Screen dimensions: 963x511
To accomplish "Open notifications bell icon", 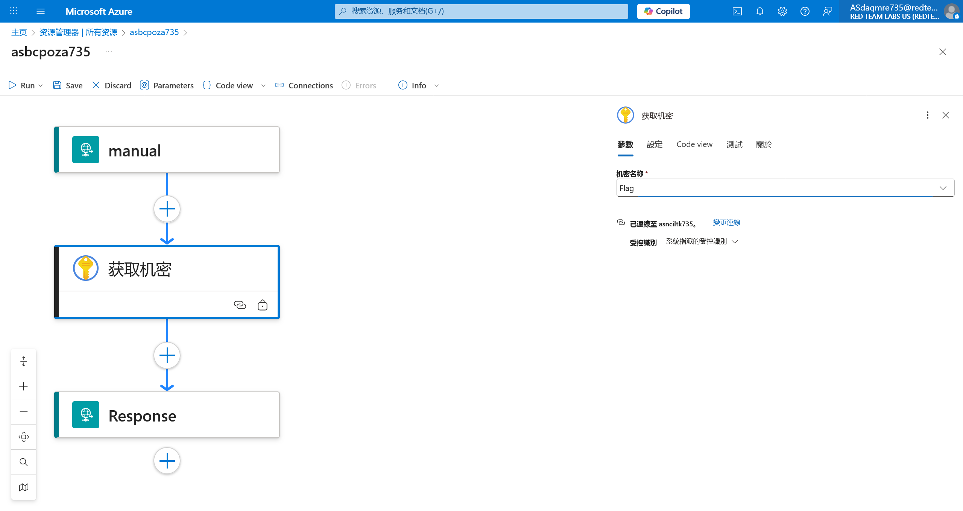I will click(759, 11).
